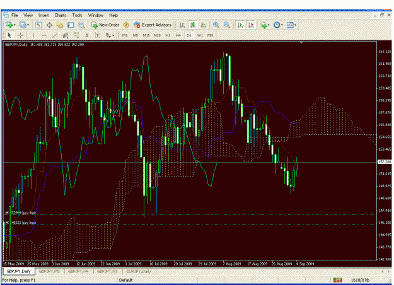
Task: Expand the Indicators dropdown arrow
Action: coord(269,25)
